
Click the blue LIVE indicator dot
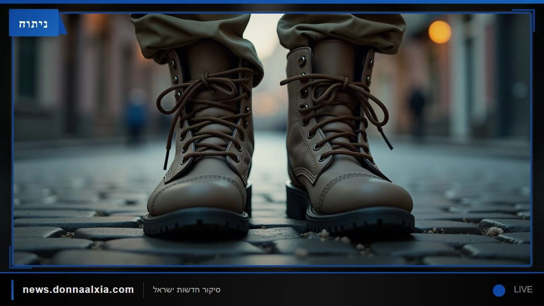point(499,290)
